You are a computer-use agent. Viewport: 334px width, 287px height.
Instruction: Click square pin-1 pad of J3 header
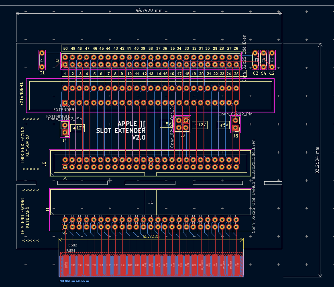pos(65,64)
